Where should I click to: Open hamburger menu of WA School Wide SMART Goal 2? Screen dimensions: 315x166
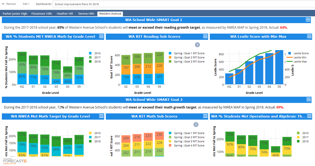(308, 100)
